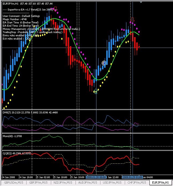Click the red down-arrow sell signal at second peak

pos(133,20)
